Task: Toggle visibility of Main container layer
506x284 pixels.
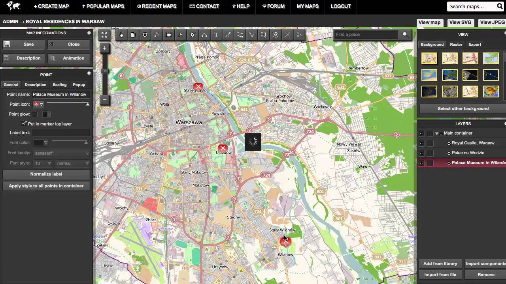Action: click(x=421, y=133)
